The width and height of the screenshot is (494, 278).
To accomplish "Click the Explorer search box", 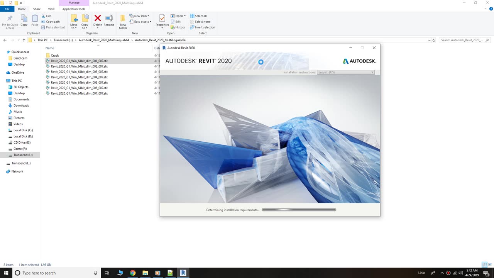I will tap(465, 40).
